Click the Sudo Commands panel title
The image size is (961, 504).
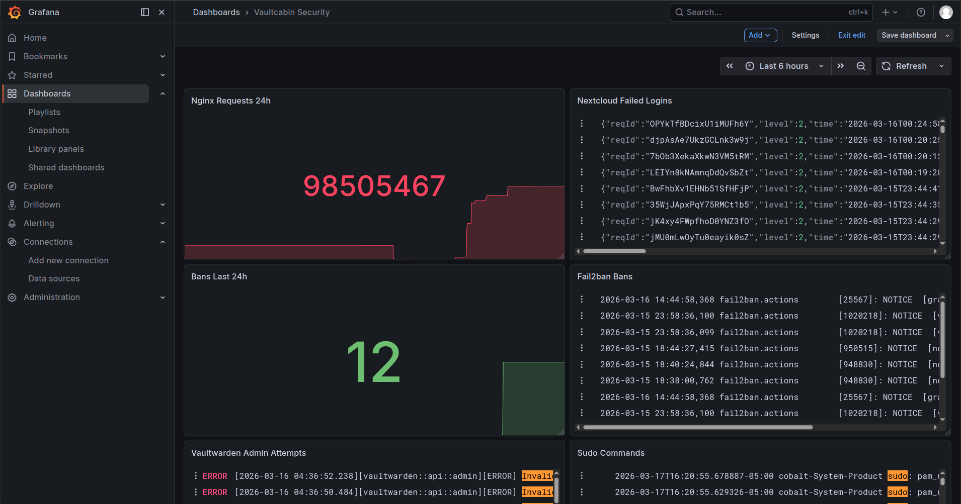pyautogui.click(x=611, y=453)
